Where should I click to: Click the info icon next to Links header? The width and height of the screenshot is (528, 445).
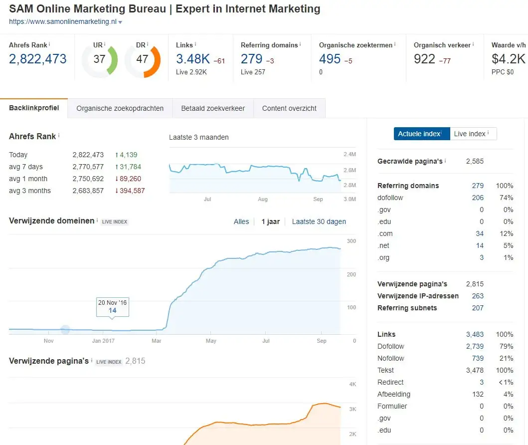[x=195, y=44]
